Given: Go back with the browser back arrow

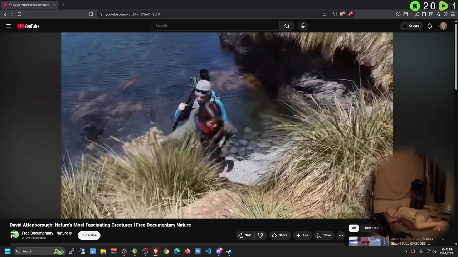Looking at the screenshot, I should tap(5, 14).
